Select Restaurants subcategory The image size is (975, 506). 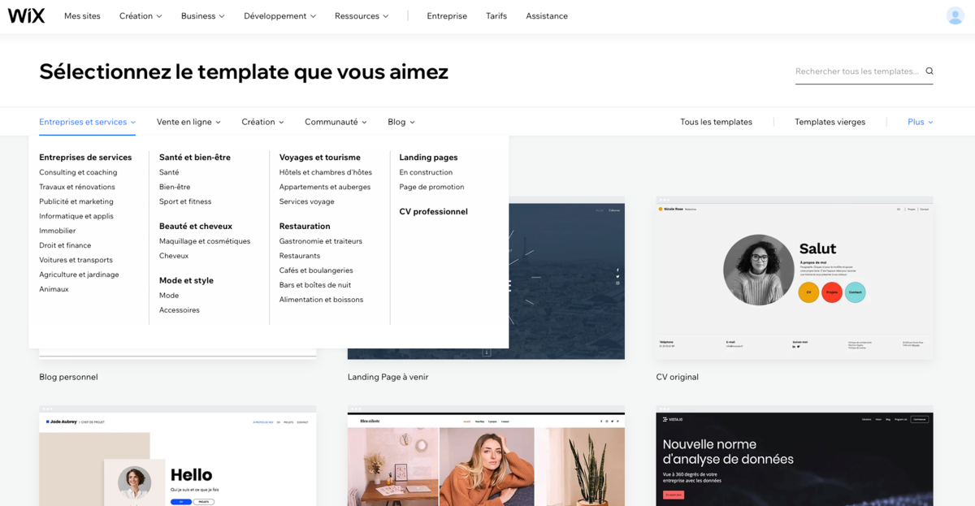pyautogui.click(x=300, y=256)
